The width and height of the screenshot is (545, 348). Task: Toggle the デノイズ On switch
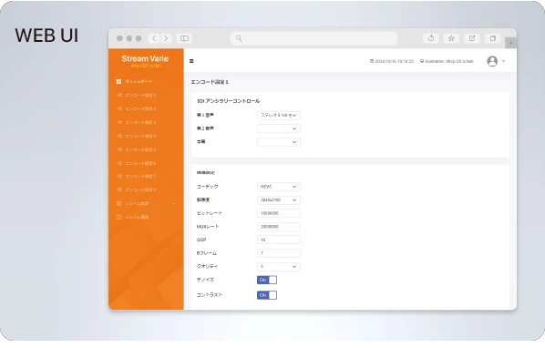tap(267, 280)
